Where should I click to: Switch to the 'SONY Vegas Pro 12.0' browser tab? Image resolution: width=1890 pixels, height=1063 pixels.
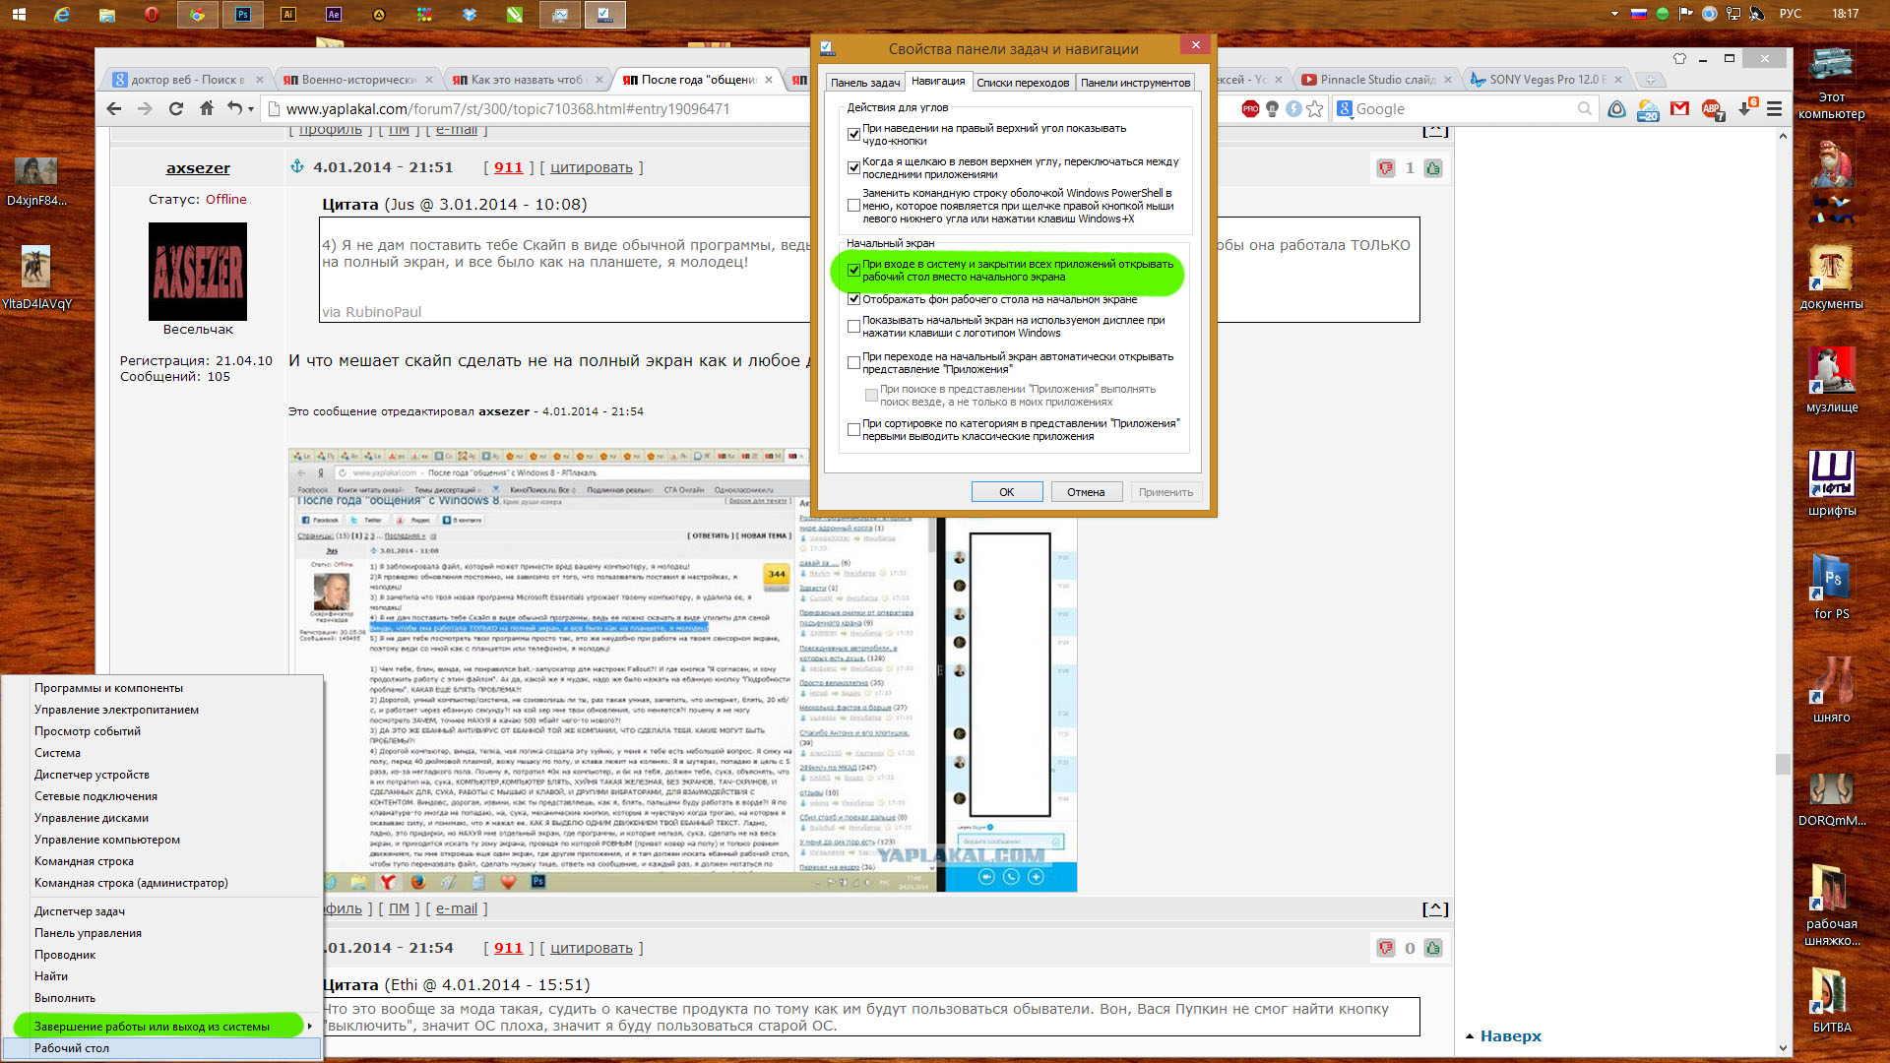click(x=1546, y=80)
